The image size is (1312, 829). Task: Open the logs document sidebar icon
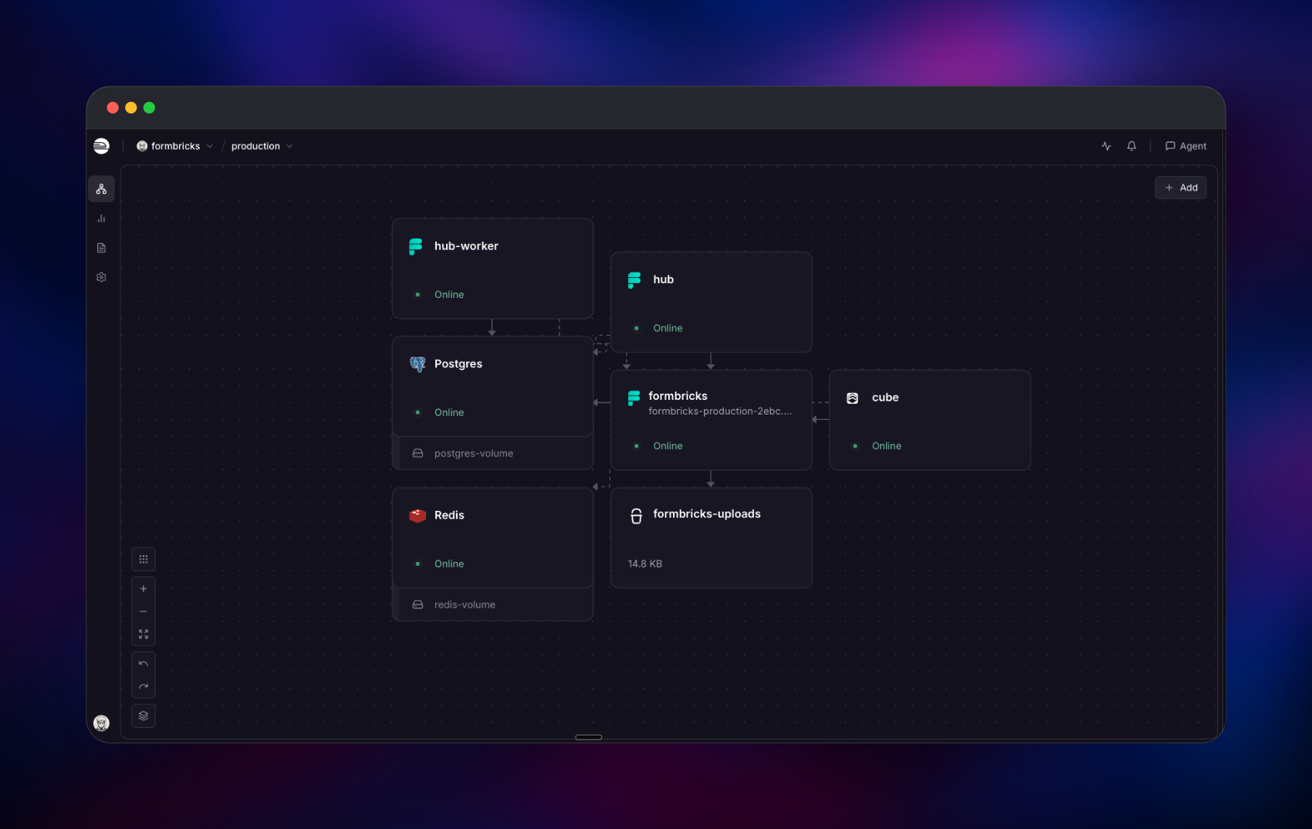101,248
